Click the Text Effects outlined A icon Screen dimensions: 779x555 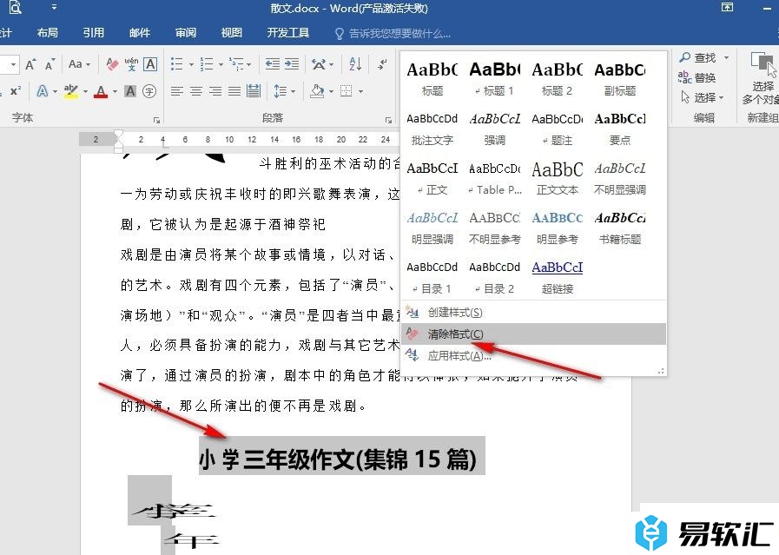point(43,91)
